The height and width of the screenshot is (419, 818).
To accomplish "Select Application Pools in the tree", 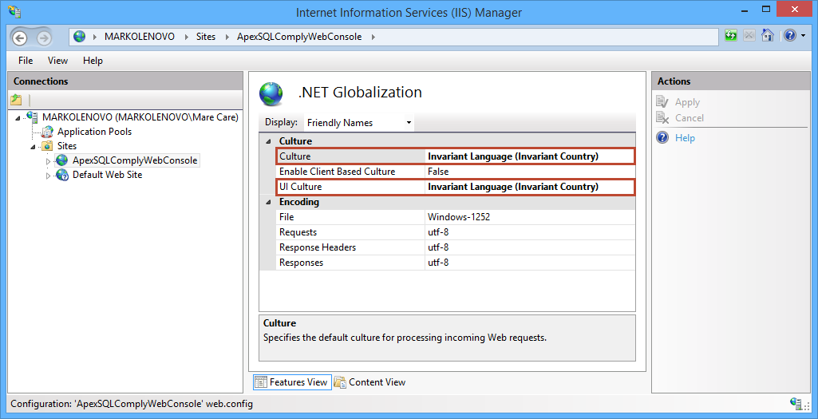I will point(94,132).
